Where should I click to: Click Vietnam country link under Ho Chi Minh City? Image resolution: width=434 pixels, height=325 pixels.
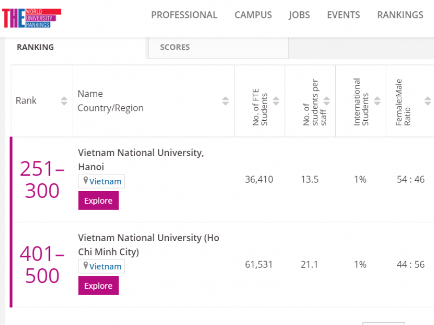[x=105, y=266]
